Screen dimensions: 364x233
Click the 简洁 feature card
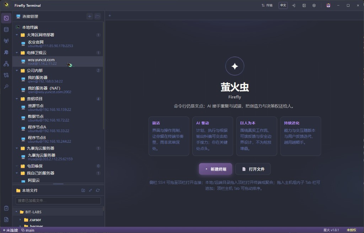[169, 136]
